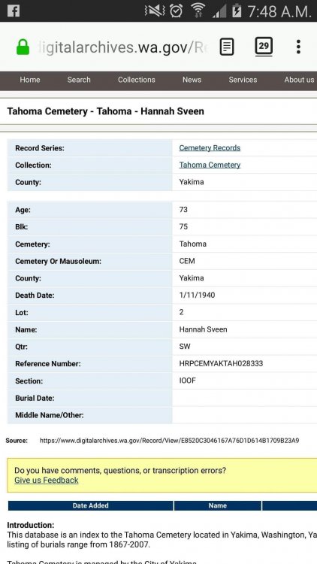Viewport: 317px width, 564px height.
Task: Open the Search menu item
Action: [x=79, y=80]
